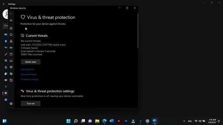Click the Settings search field
The height and width of the screenshot is (125, 223).
(6, 26)
